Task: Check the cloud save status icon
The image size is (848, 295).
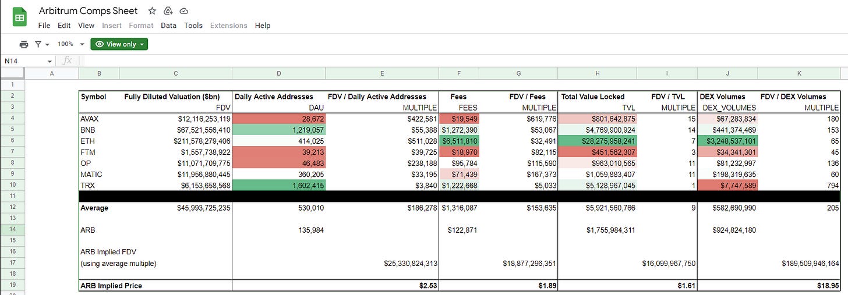Action: tap(184, 11)
